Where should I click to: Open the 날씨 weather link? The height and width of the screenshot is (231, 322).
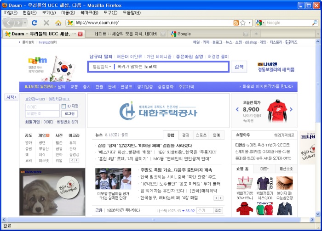click(x=61, y=87)
